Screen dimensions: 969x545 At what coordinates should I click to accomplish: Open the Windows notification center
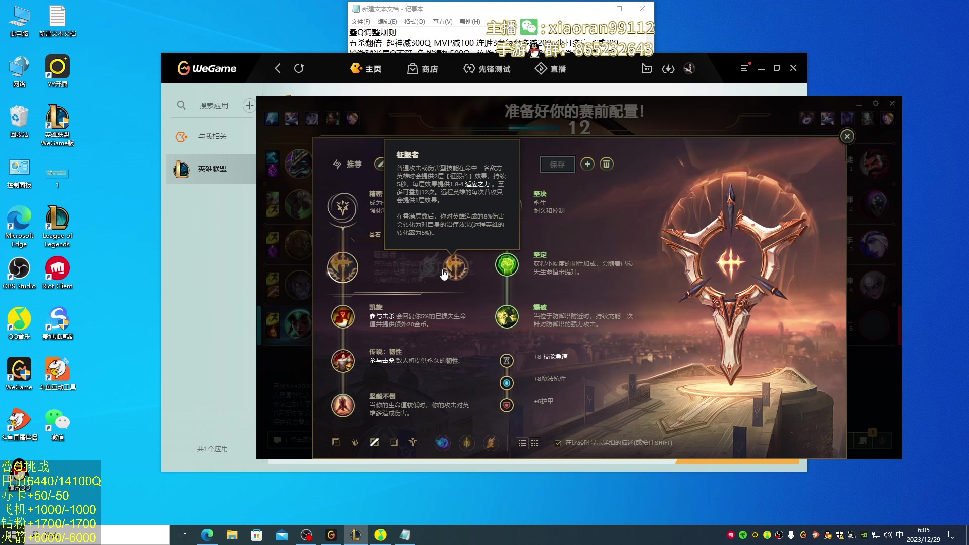click(x=952, y=535)
